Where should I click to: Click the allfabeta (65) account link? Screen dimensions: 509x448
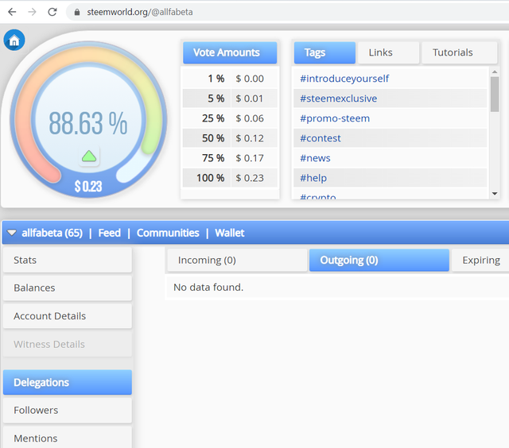pos(52,233)
